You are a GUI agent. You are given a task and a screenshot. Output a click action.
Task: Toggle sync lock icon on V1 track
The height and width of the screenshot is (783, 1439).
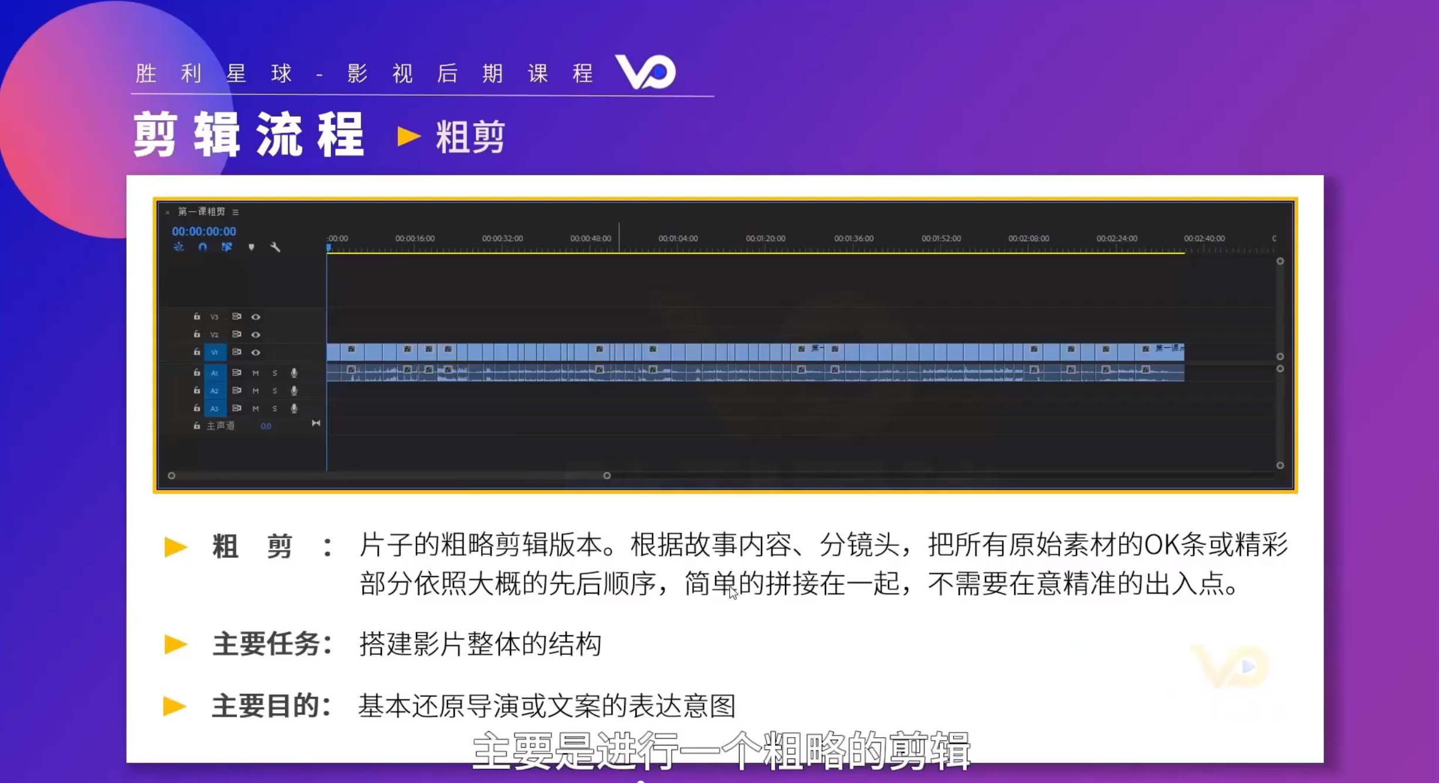tap(236, 352)
